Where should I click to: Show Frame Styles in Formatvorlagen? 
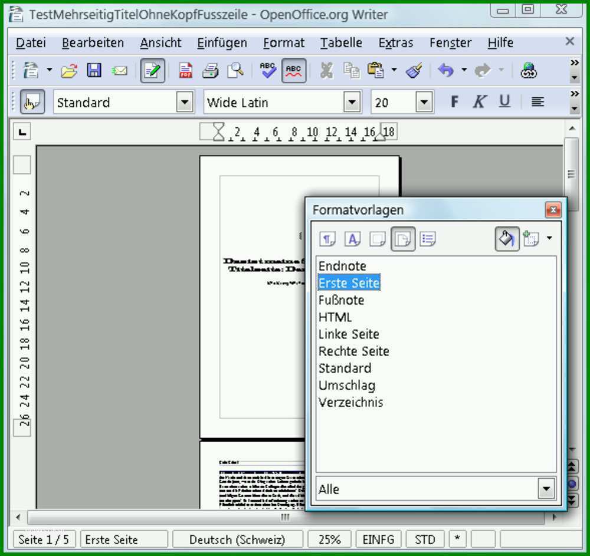378,239
